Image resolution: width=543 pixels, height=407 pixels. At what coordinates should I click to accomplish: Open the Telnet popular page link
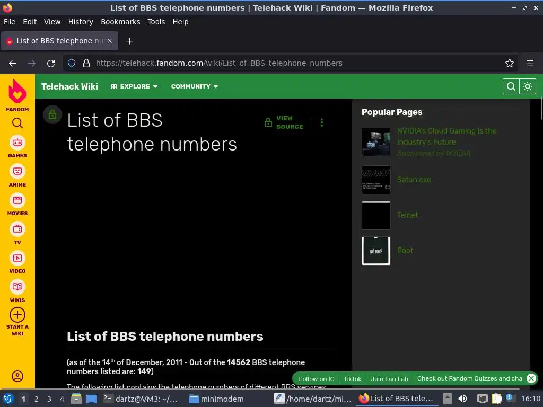pyautogui.click(x=407, y=215)
